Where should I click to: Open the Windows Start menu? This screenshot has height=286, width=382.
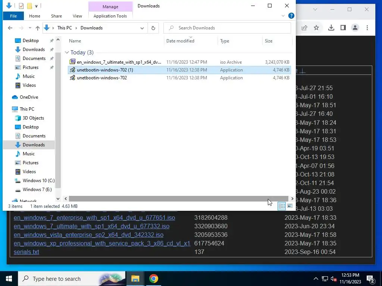pyautogui.click(x=9, y=279)
